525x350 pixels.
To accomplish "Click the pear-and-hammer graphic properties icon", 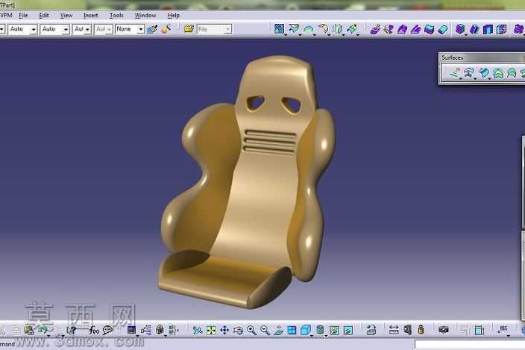I will click(x=166, y=29).
